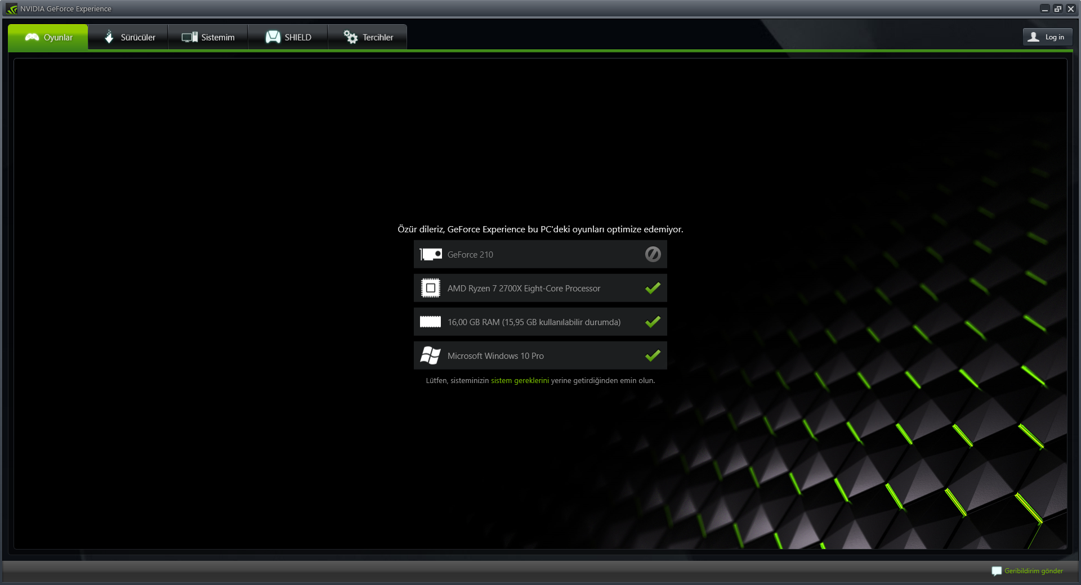Select Microsoft Windows 10 Pro text
The width and height of the screenshot is (1081, 585).
495,356
